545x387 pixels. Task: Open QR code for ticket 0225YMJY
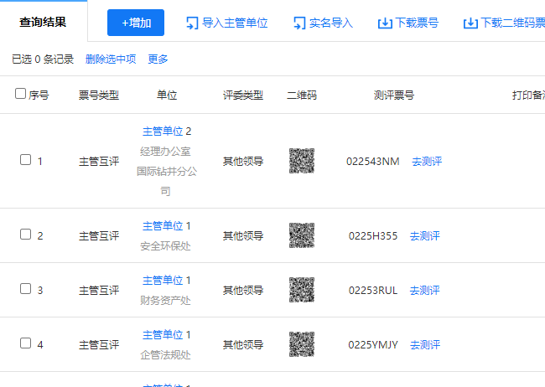(302, 344)
